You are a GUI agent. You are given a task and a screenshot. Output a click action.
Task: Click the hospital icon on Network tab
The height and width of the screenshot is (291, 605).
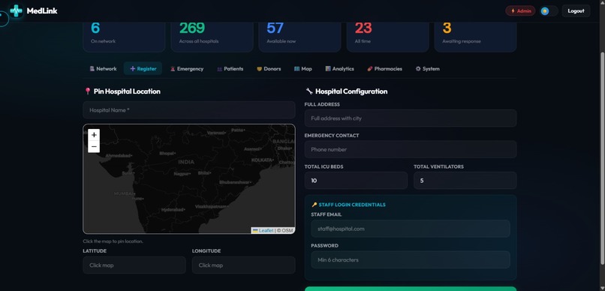pyautogui.click(x=92, y=68)
